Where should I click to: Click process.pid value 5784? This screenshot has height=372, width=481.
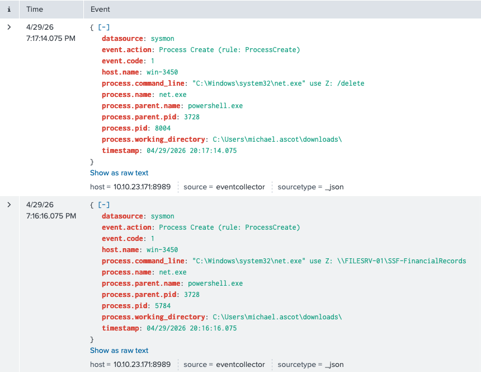click(x=163, y=306)
